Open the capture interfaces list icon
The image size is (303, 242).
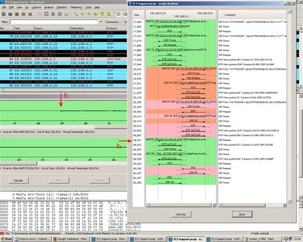3,14
